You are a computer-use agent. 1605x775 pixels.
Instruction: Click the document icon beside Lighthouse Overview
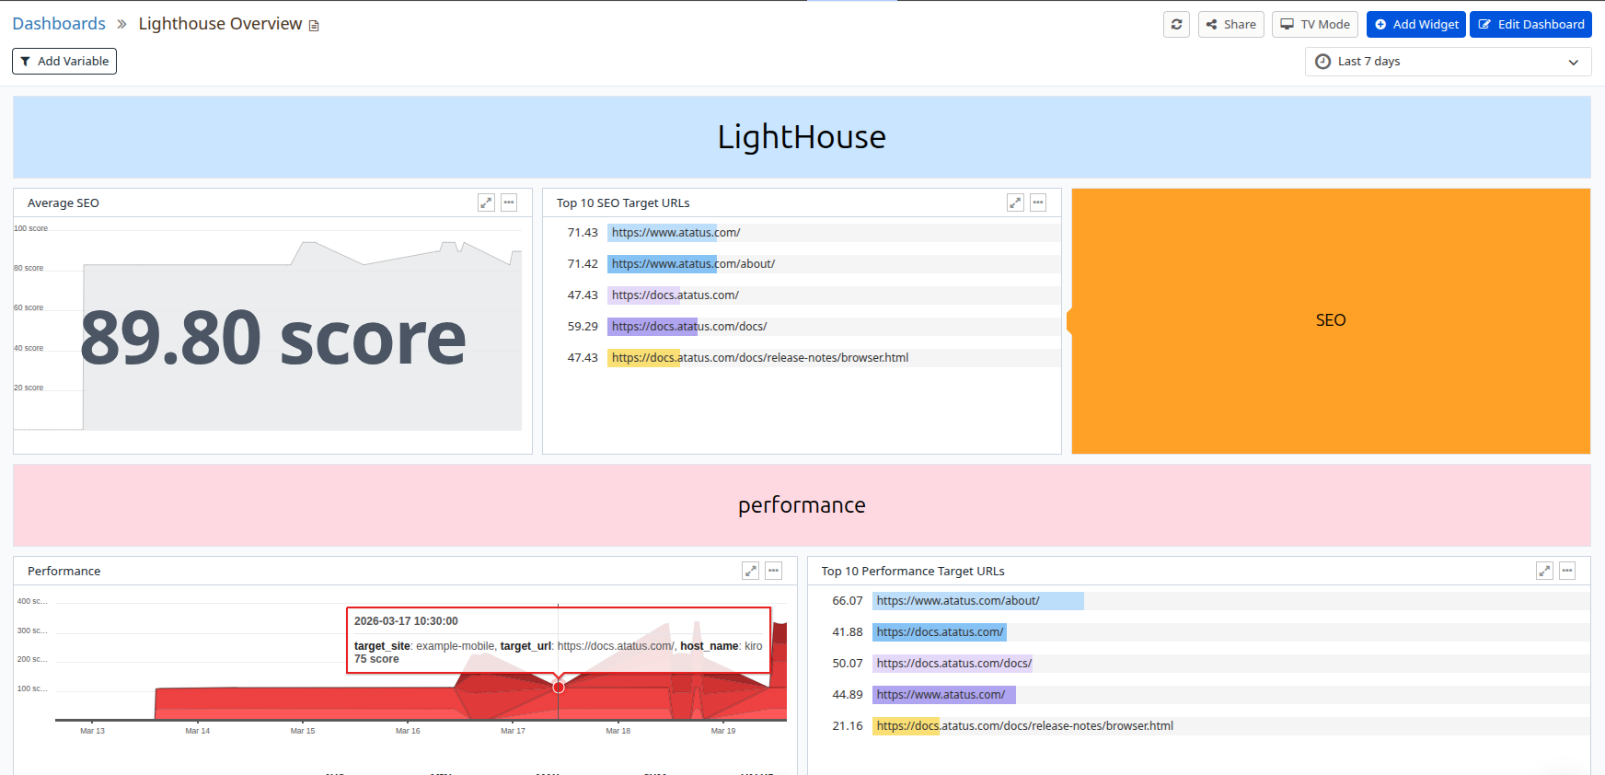[314, 26]
